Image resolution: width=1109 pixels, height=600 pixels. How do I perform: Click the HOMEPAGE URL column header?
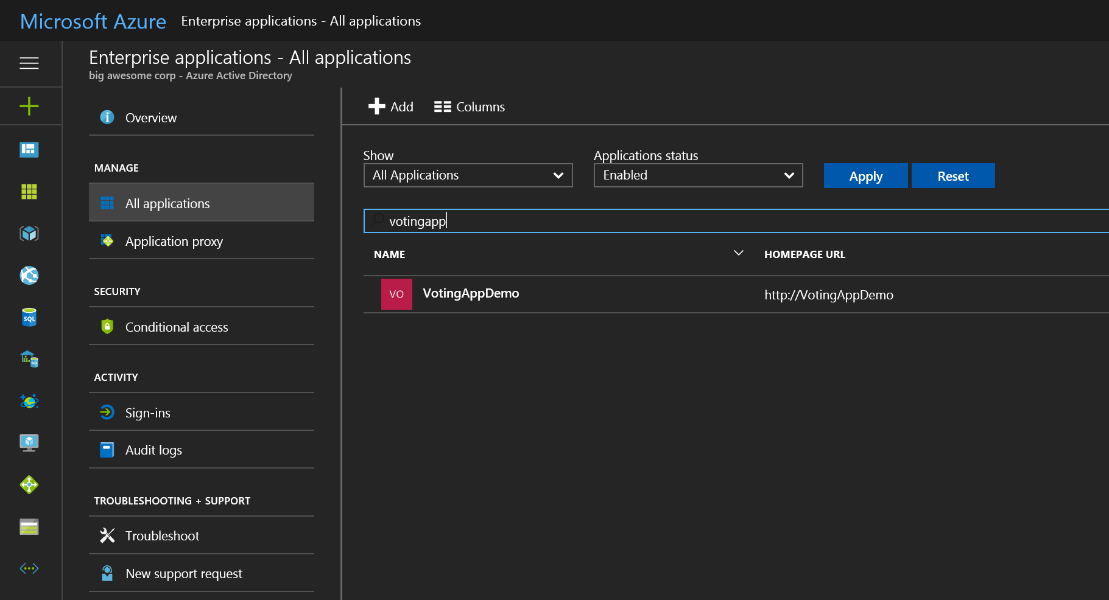(x=804, y=254)
